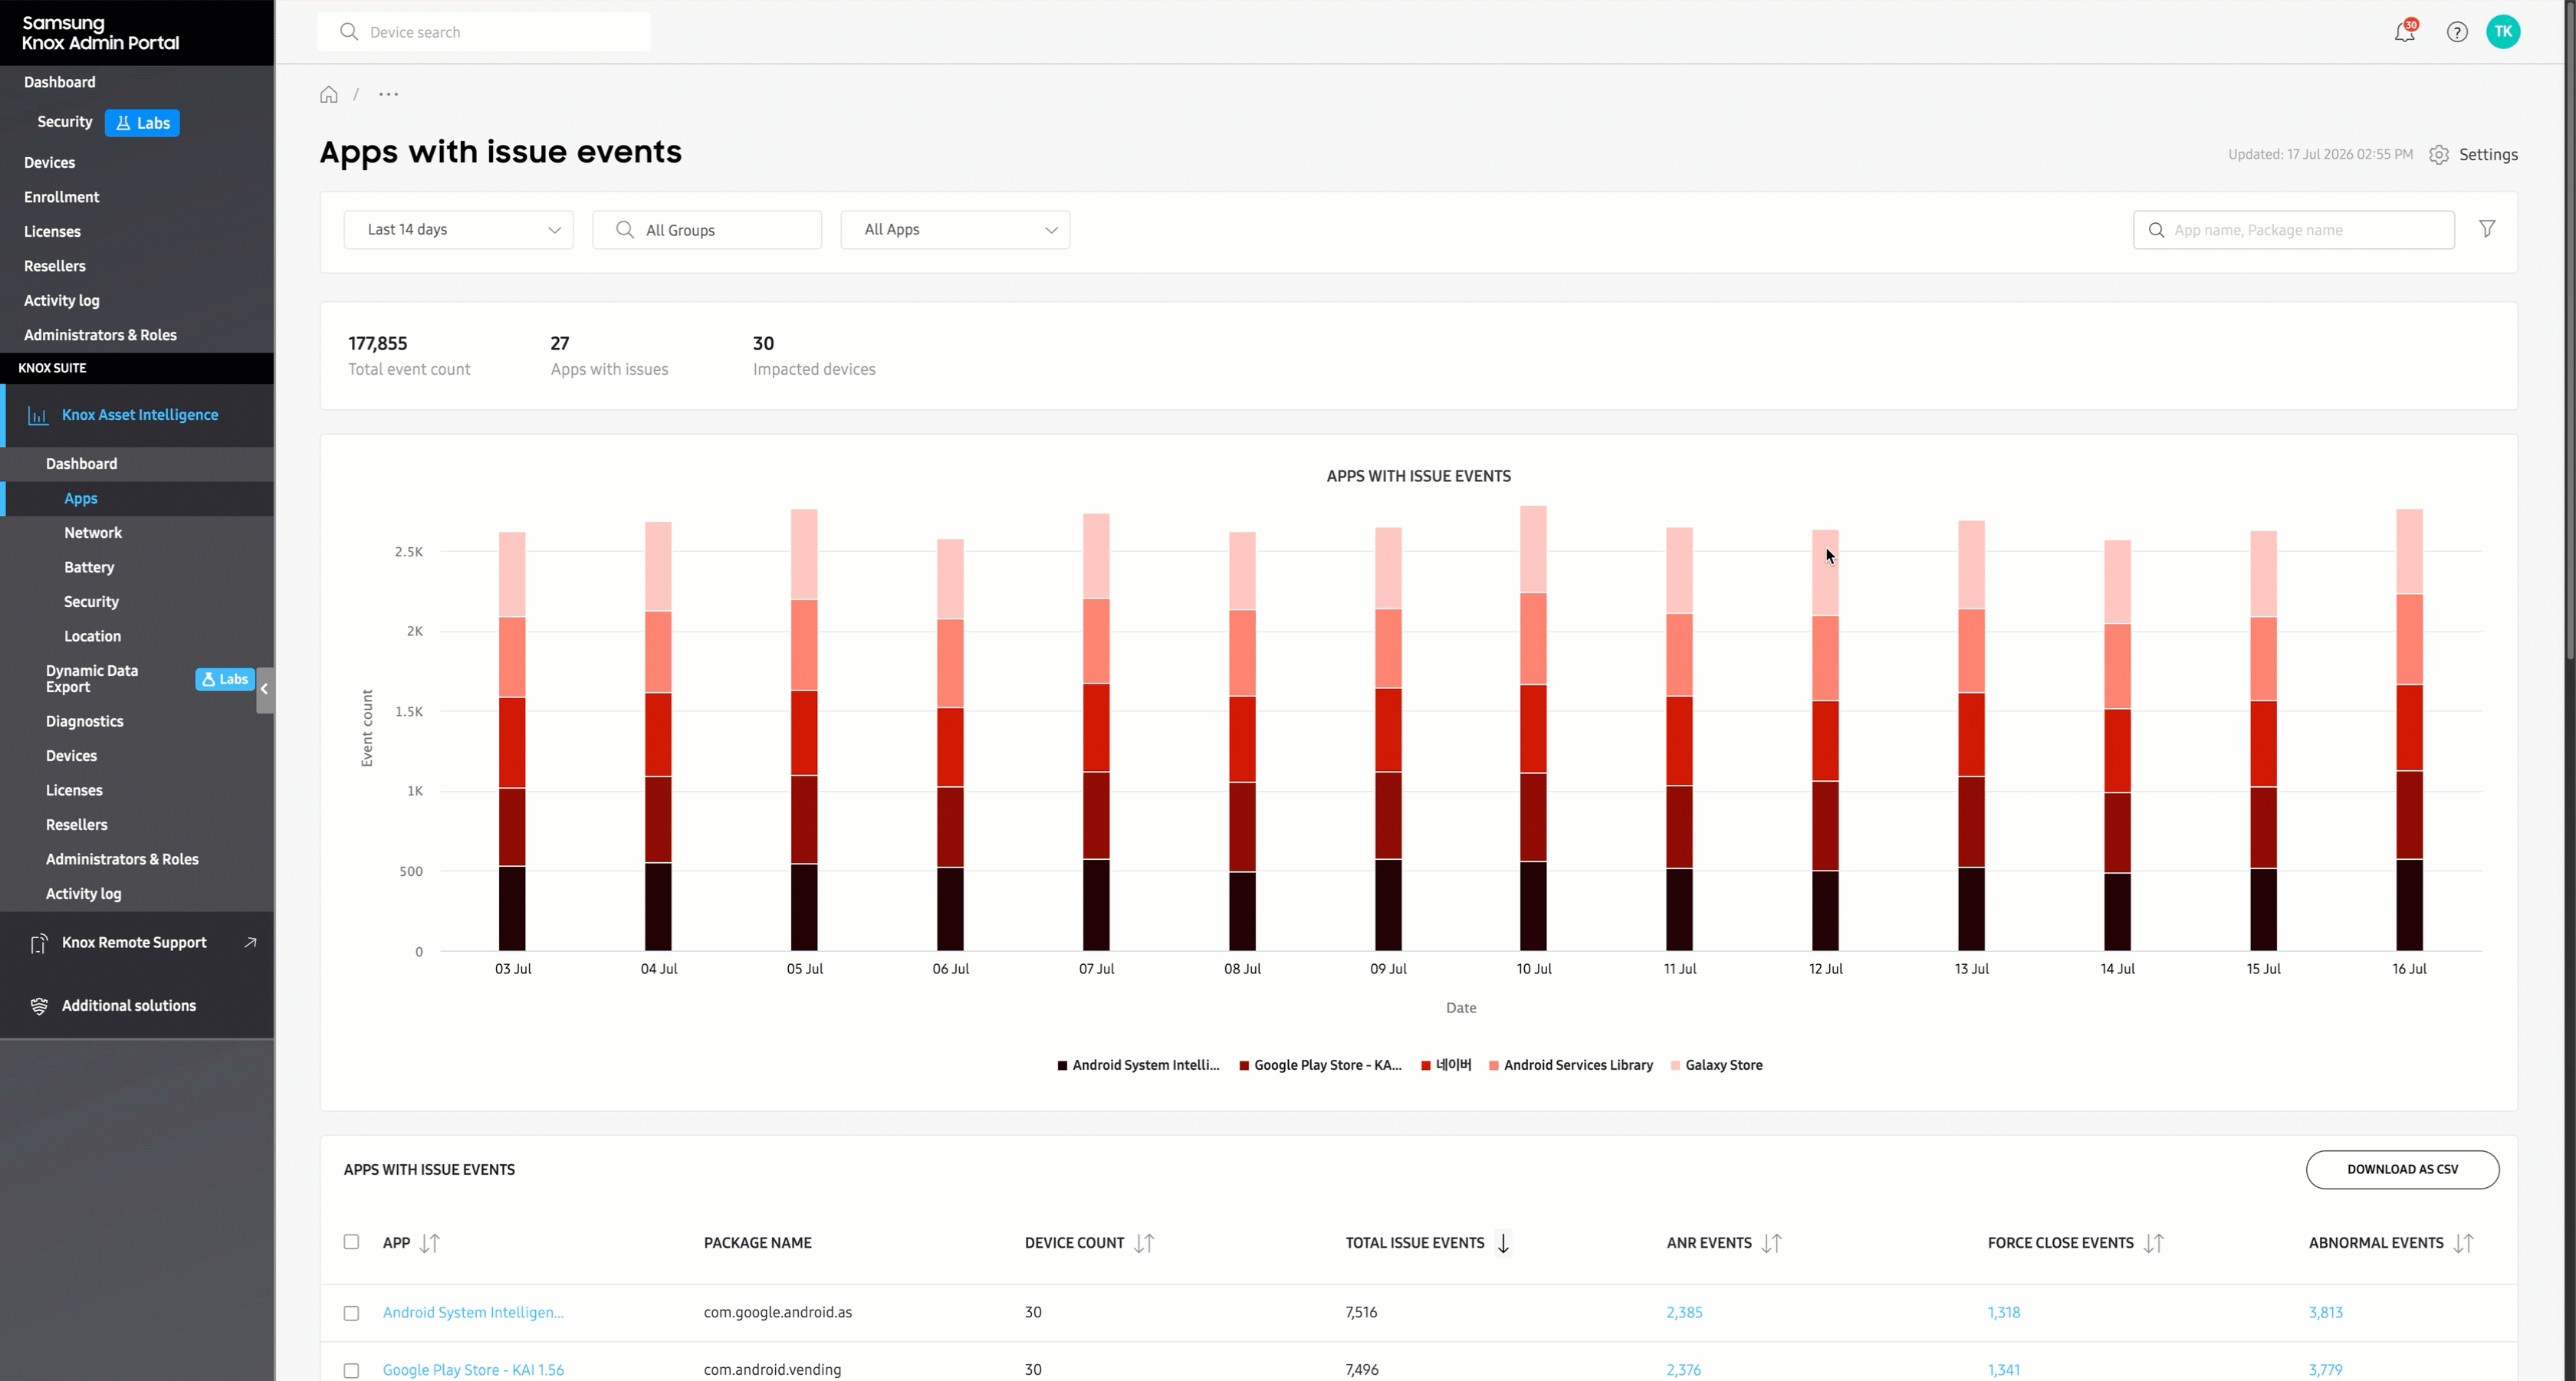This screenshot has width=2576, height=1381.
Task: Open the help question mark icon
Action: (2457, 32)
